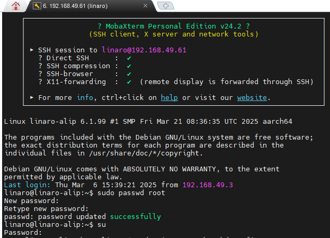Click the MobaXterm Personal Edition v24.2 title
Screen dimensions: 330x238
pyautogui.click(x=174, y=26)
